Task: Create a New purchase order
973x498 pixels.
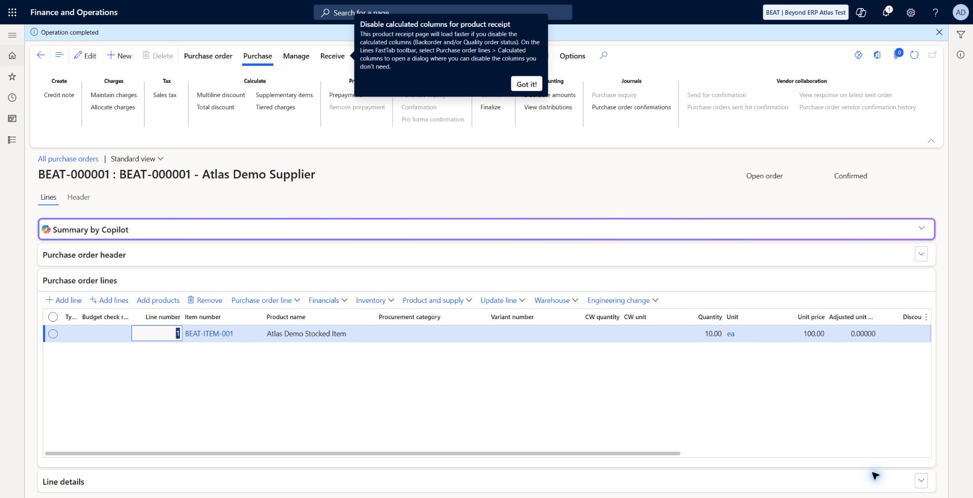Action: [x=119, y=55]
